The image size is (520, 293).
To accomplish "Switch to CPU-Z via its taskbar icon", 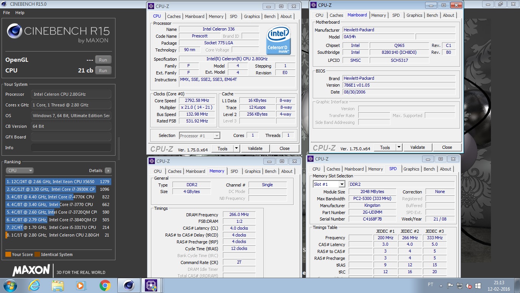I will (151, 285).
